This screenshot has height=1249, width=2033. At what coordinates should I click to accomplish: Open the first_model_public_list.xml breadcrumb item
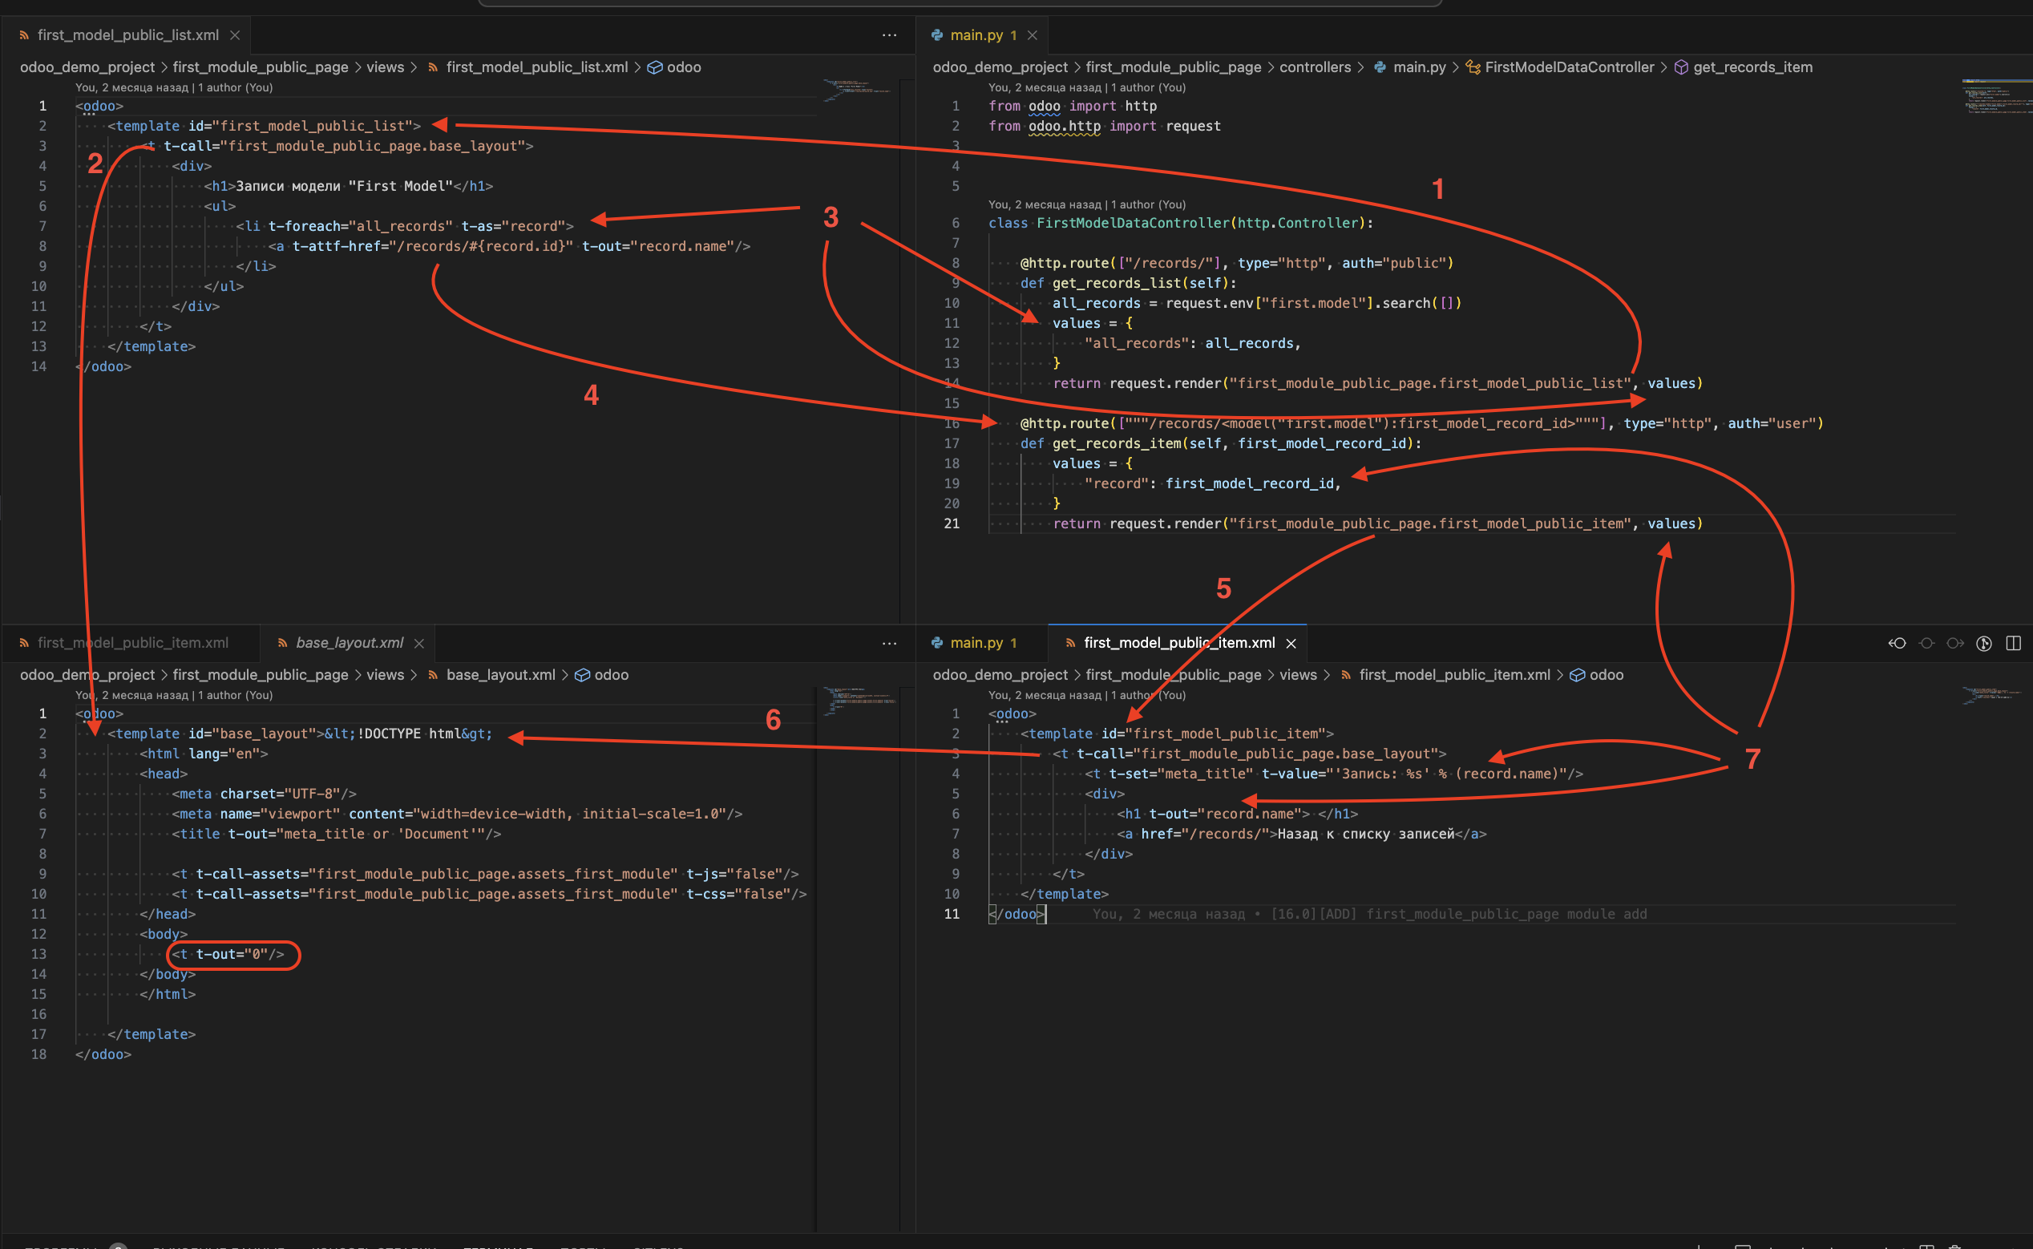pos(536,67)
